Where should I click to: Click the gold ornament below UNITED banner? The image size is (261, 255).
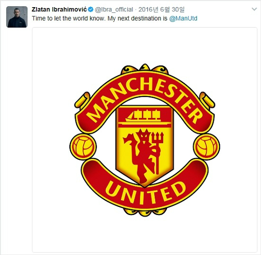pyautogui.click(x=144, y=212)
